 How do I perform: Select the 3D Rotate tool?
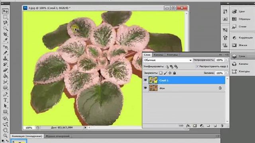(5, 118)
